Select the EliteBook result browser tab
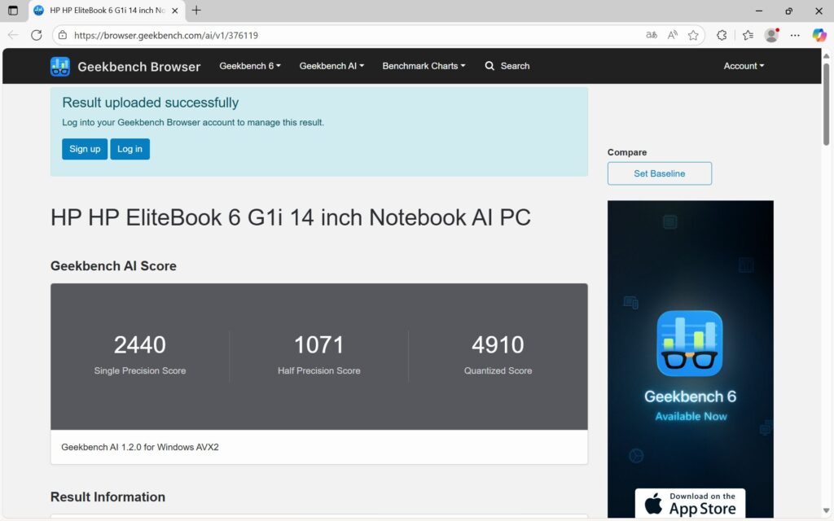Viewport: 834px width, 521px height. pos(102,11)
